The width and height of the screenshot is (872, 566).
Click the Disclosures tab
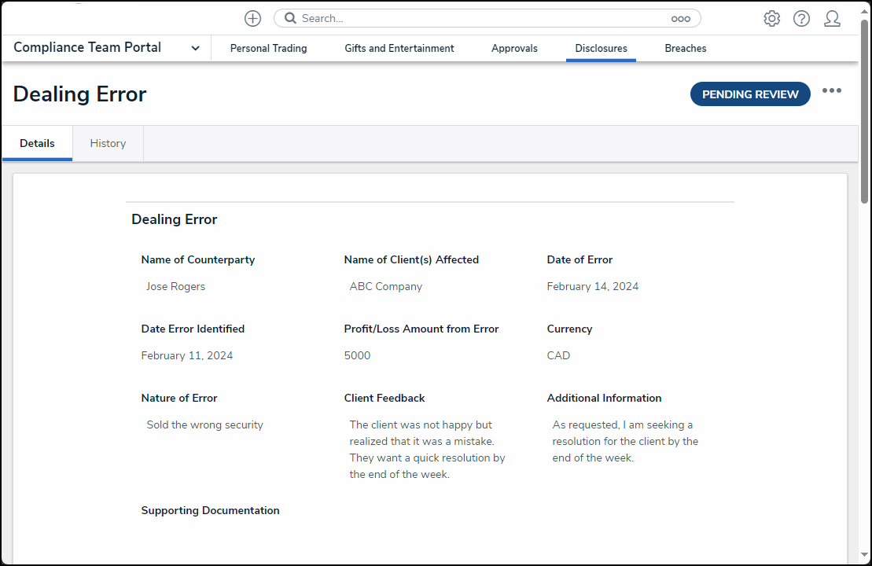tap(601, 48)
